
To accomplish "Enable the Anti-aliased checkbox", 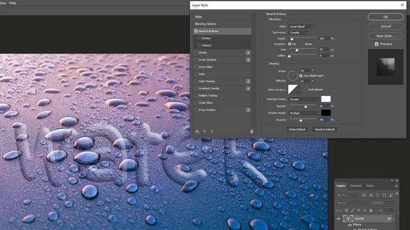I will coord(306,89).
